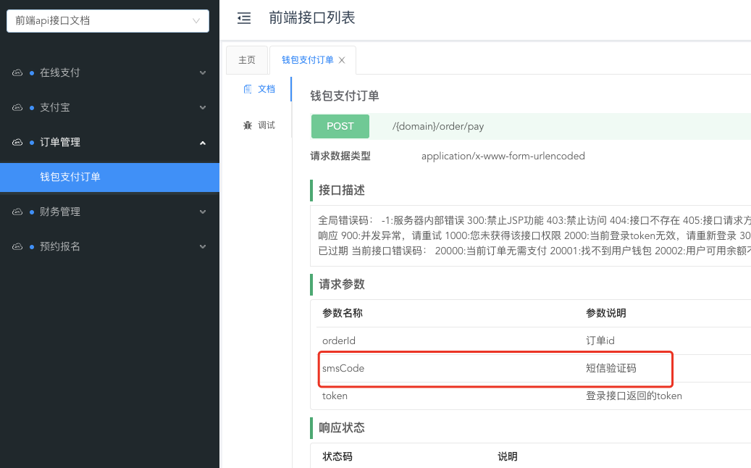The height and width of the screenshot is (468, 751).
Task: Open the 在线支付 sidebar menu
Action: click(109, 73)
